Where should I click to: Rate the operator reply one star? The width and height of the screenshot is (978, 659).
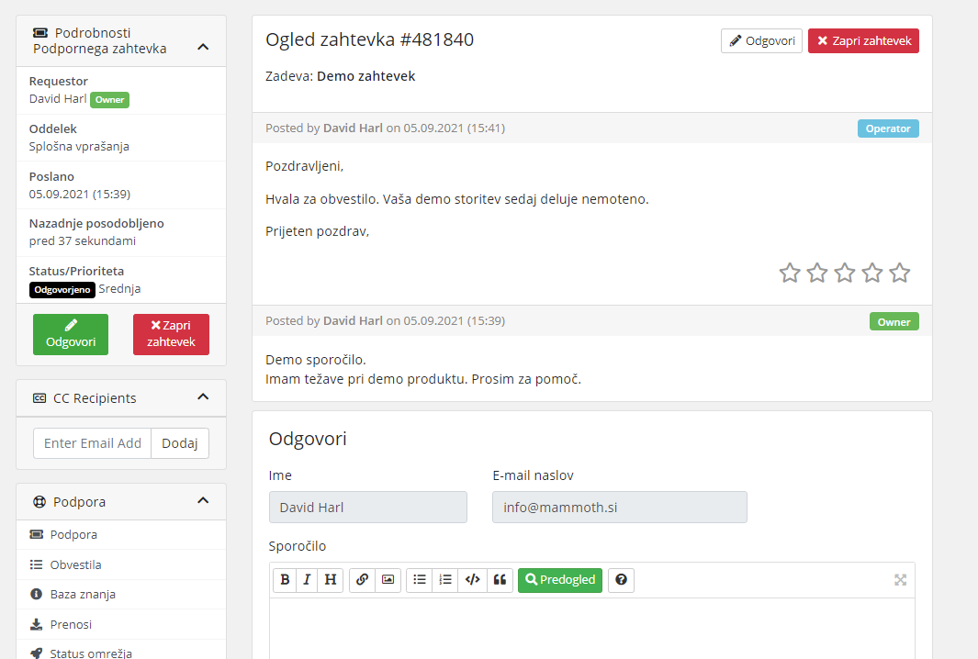pyautogui.click(x=790, y=273)
